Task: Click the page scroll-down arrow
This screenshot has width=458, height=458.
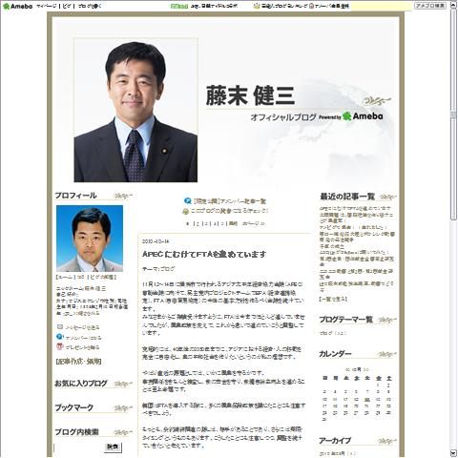Action: [x=453, y=453]
